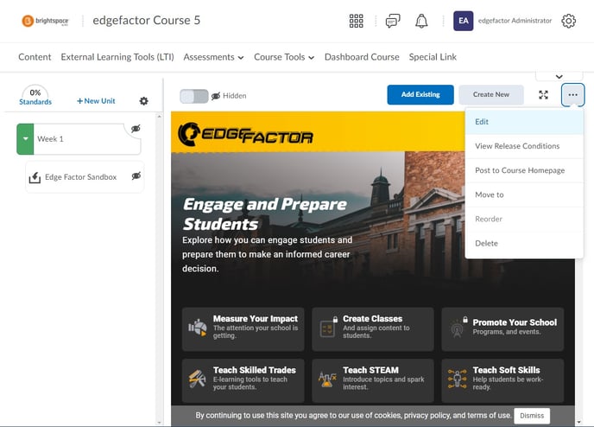Open the 0% Standards progress indicator
Viewport: 594px width, 427px height.
click(35, 96)
